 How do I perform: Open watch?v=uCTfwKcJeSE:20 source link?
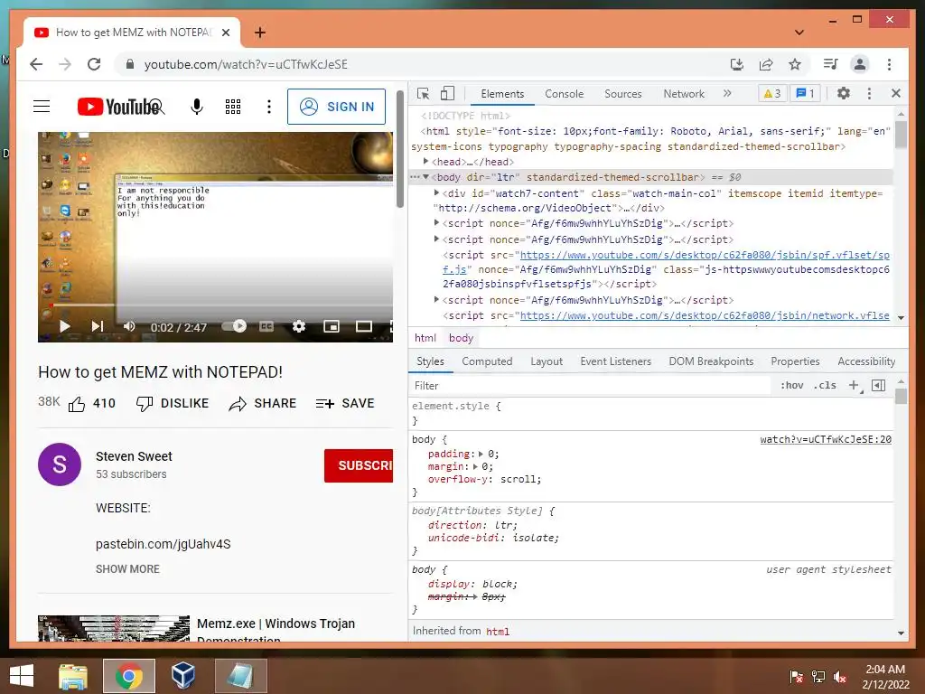pyautogui.click(x=826, y=440)
